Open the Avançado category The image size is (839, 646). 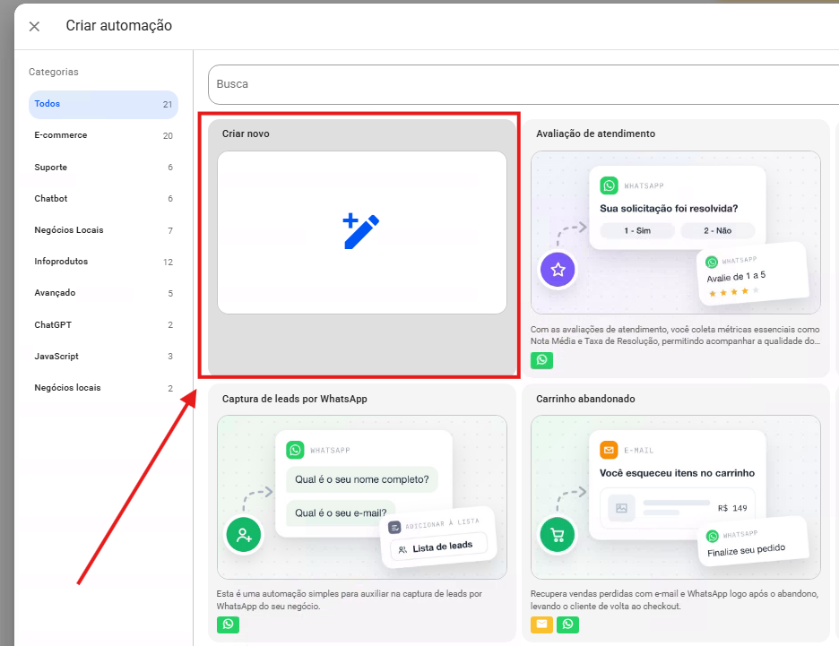pos(103,293)
